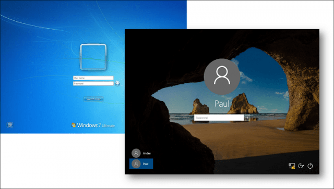Viewport: 334px width, 189px height.
Task: Click the network status icon with warning
Action: pyautogui.click(x=292, y=166)
